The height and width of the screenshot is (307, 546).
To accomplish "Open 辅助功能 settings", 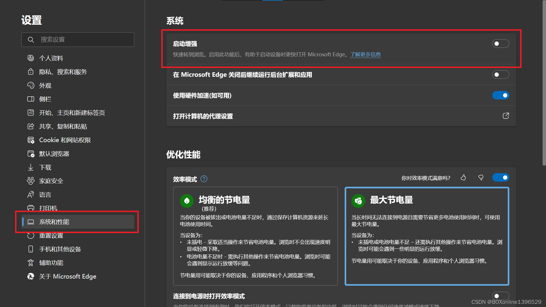I will 78,263.
